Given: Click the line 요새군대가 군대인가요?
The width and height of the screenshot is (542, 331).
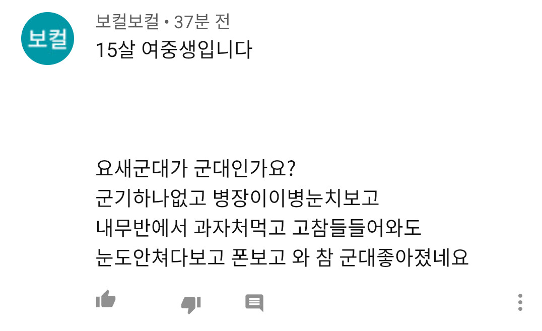Looking at the screenshot, I should pyautogui.click(x=195, y=168).
